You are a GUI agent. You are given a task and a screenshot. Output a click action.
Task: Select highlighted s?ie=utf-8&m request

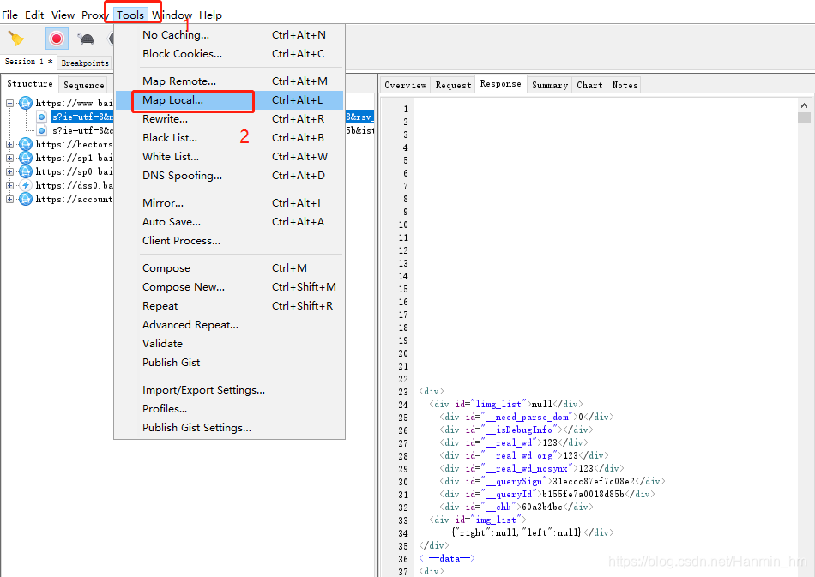point(82,117)
